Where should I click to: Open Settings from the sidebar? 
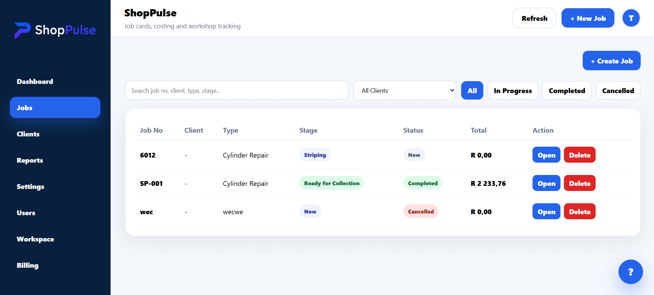(x=30, y=187)
